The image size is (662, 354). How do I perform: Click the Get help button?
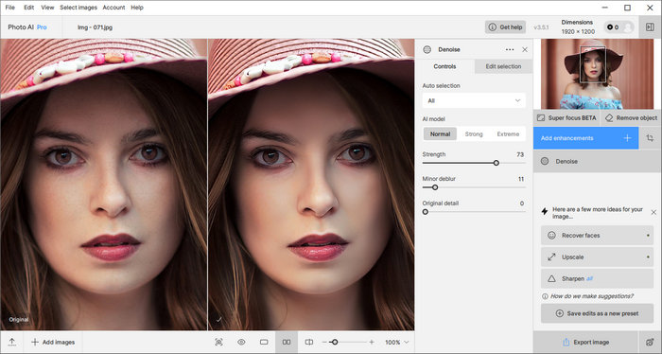point(505,27)
